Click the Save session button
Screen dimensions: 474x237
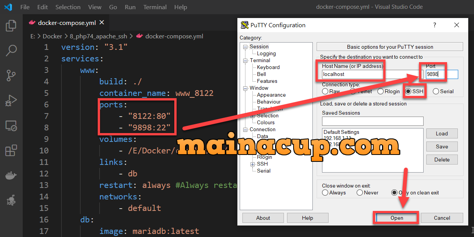(x=442, y=146)
